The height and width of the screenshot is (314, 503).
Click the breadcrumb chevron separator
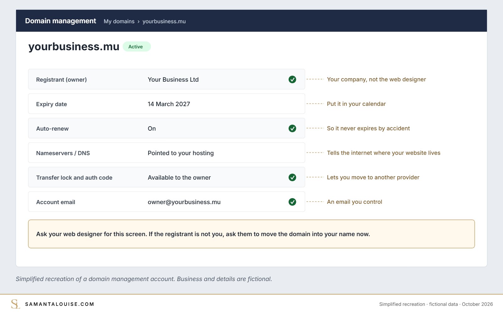tap(138, 21)
